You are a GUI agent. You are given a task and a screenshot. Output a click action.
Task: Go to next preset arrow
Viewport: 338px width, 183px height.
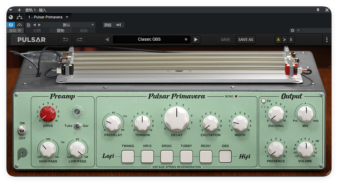(x=196, y=39)
